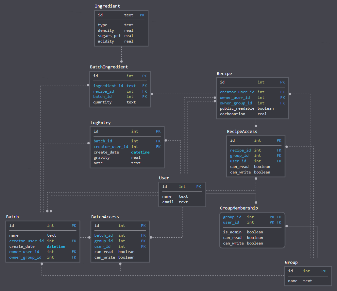
Task: Toggle the public_readable boolean field in Recipe
Action: coord(237,108)
